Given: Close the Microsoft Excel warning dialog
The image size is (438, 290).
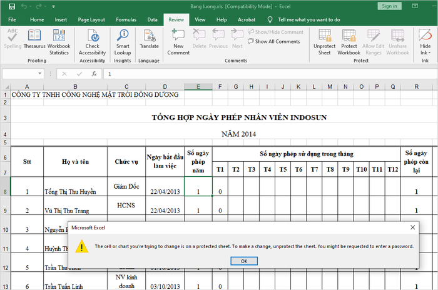Looking at the screenshot, I should pos(412,227).
